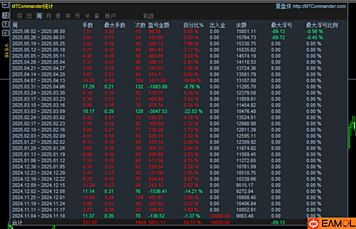Viewport: 356px width, 229px height.
Task: Click the loss amount -1536.41
Action: (158, 191)
